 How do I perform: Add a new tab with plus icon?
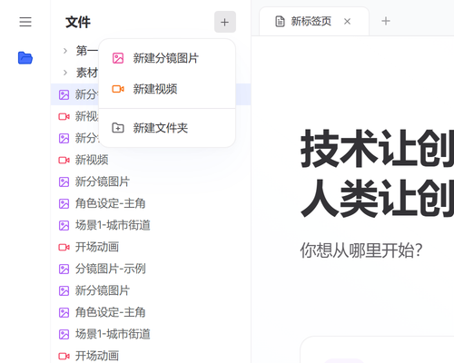[386, 21]
